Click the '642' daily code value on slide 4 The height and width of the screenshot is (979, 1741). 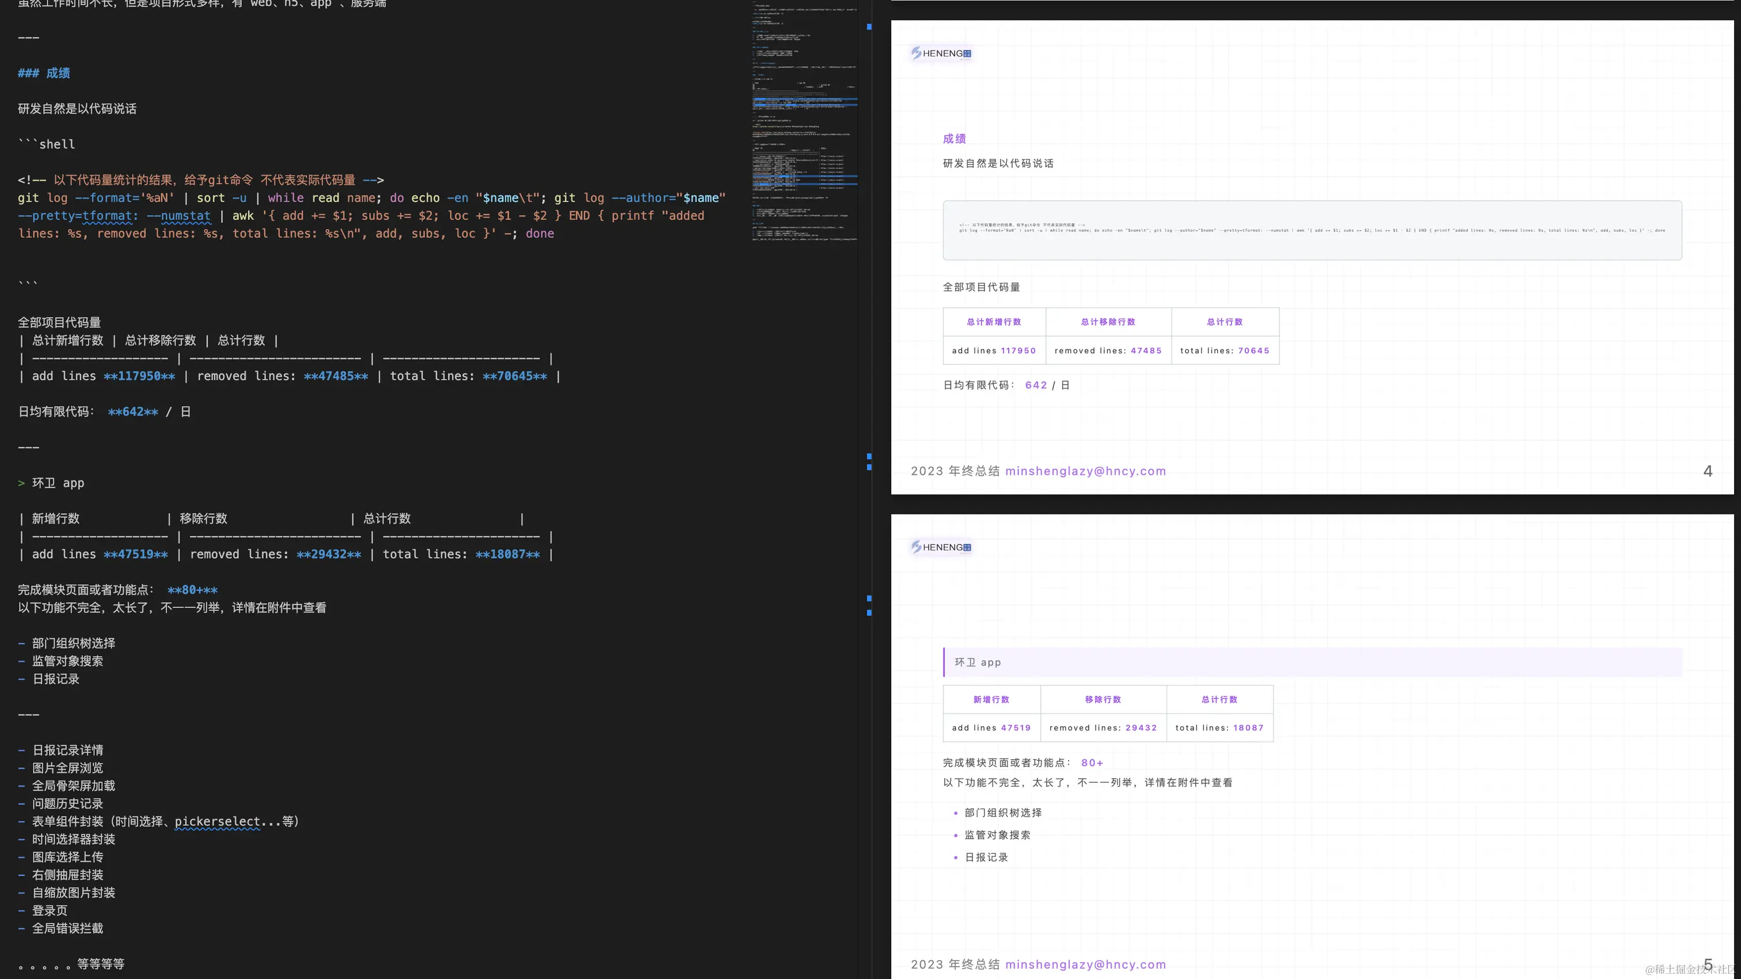coord(1035,385)
